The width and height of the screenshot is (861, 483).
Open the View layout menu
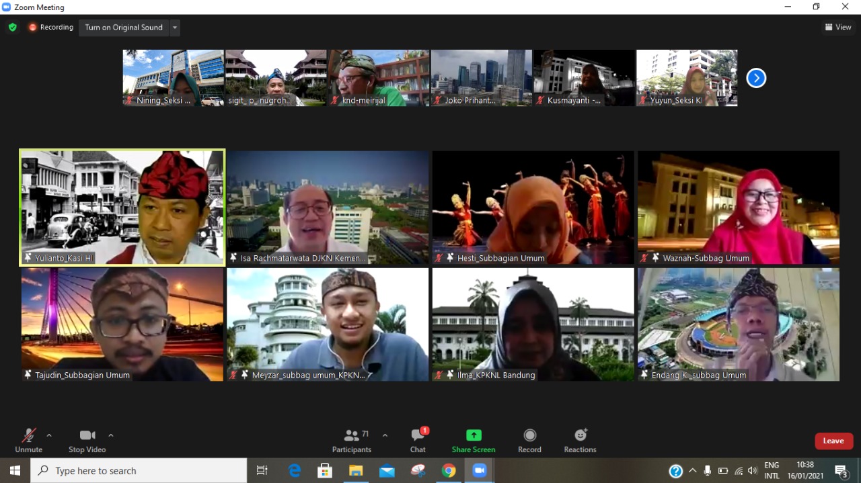(838, 28)
